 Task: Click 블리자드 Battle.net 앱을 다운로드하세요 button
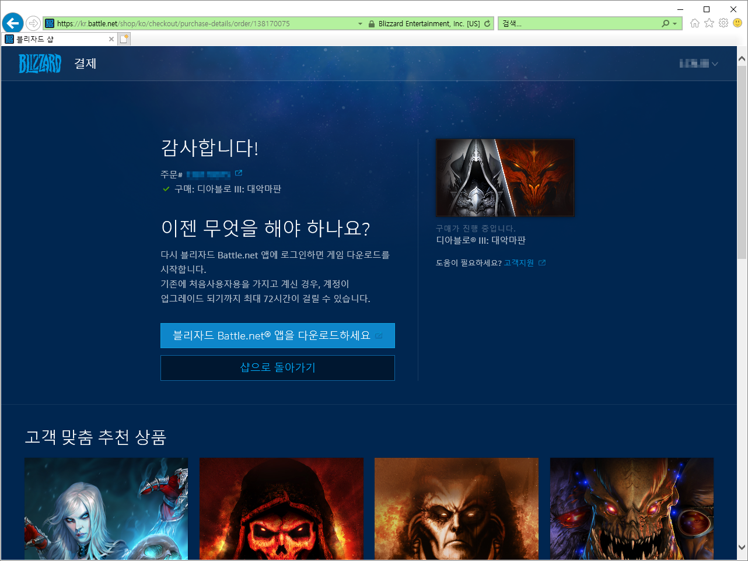[x=278, y=335]
